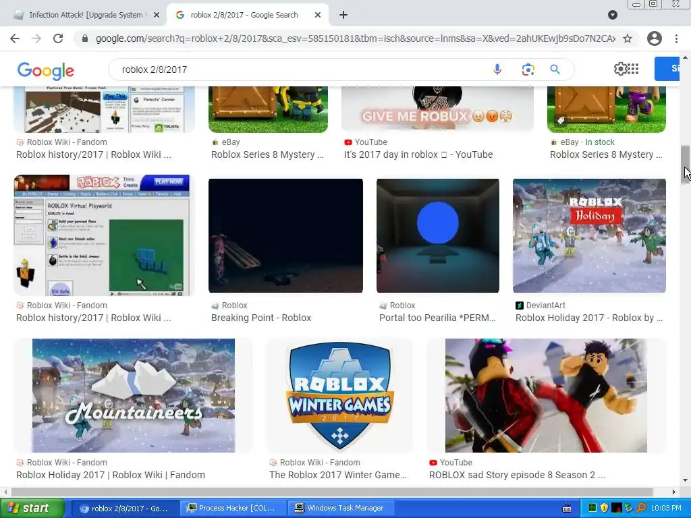Image resolution: width=691 pixels, height=518 pixels.
Task: Open 'Roblox Holiday 2017 | Roblox Wiki | Fandom' link
Action: pyautogui.click(x=111, y=475)
